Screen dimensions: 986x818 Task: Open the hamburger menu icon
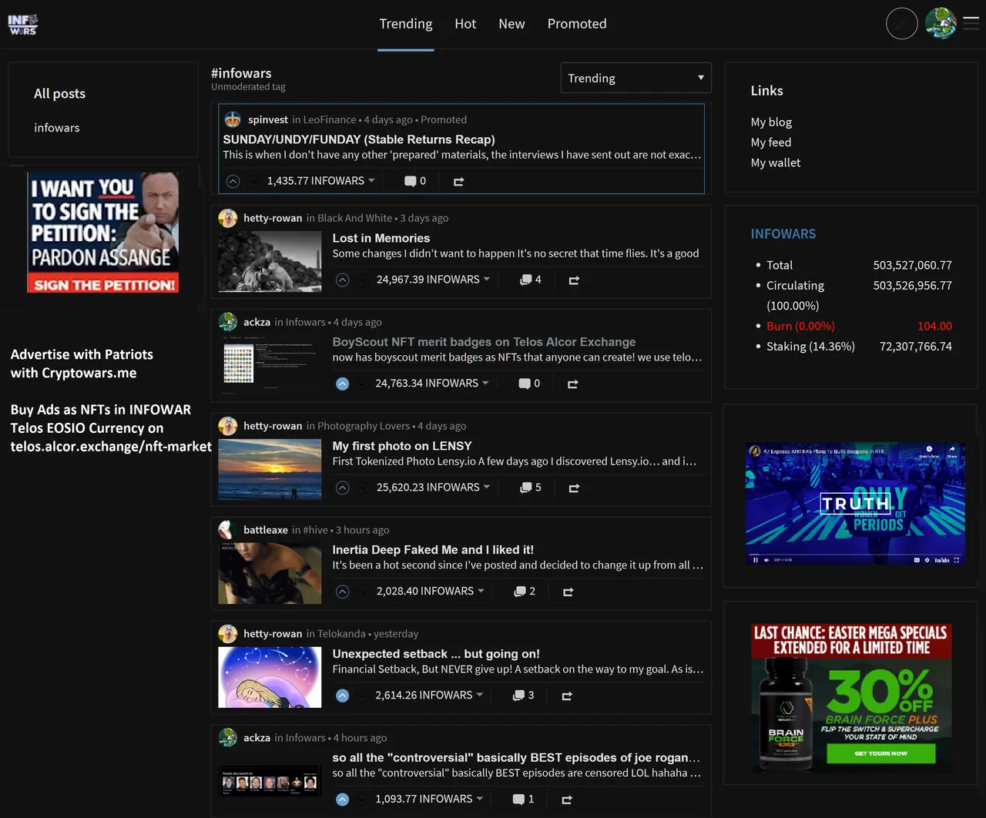[x=971, y=24]
